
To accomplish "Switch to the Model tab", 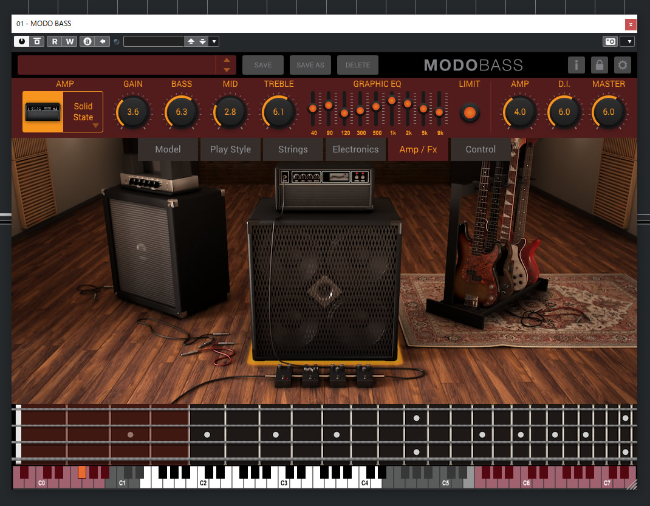I will point(168,149).
